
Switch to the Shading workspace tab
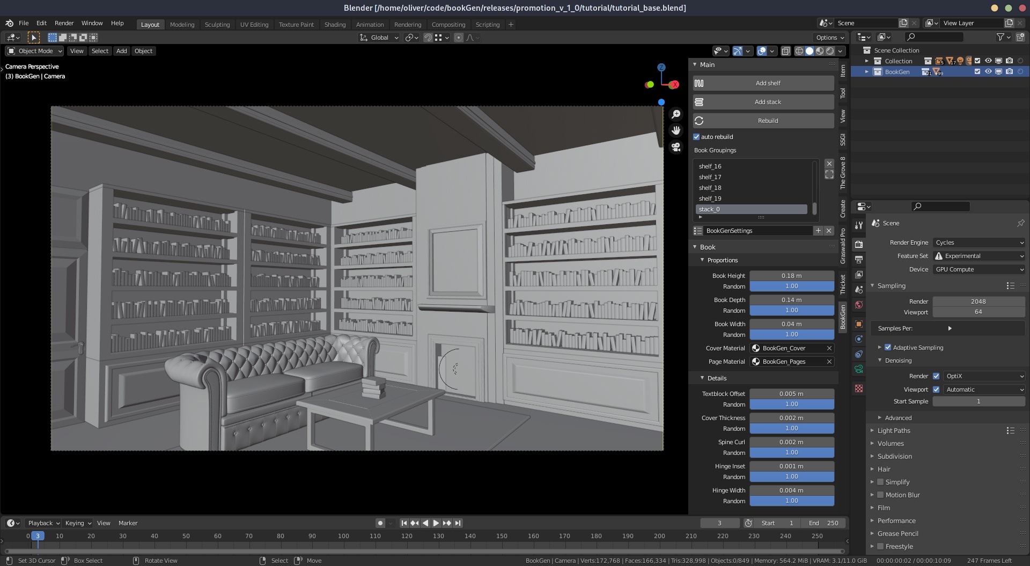tap(335, 25)
